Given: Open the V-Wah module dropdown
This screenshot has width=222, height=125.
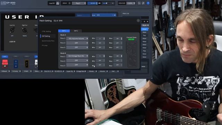Looking at the screenshot, I should coord(27,71).
